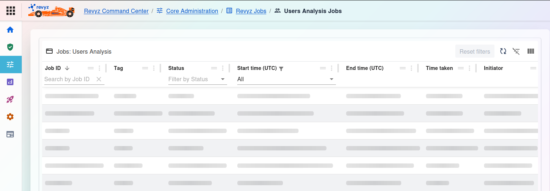Click the Search by Job ID field
The height and width of the screenshot is (191, 550).
click(69, 79)
